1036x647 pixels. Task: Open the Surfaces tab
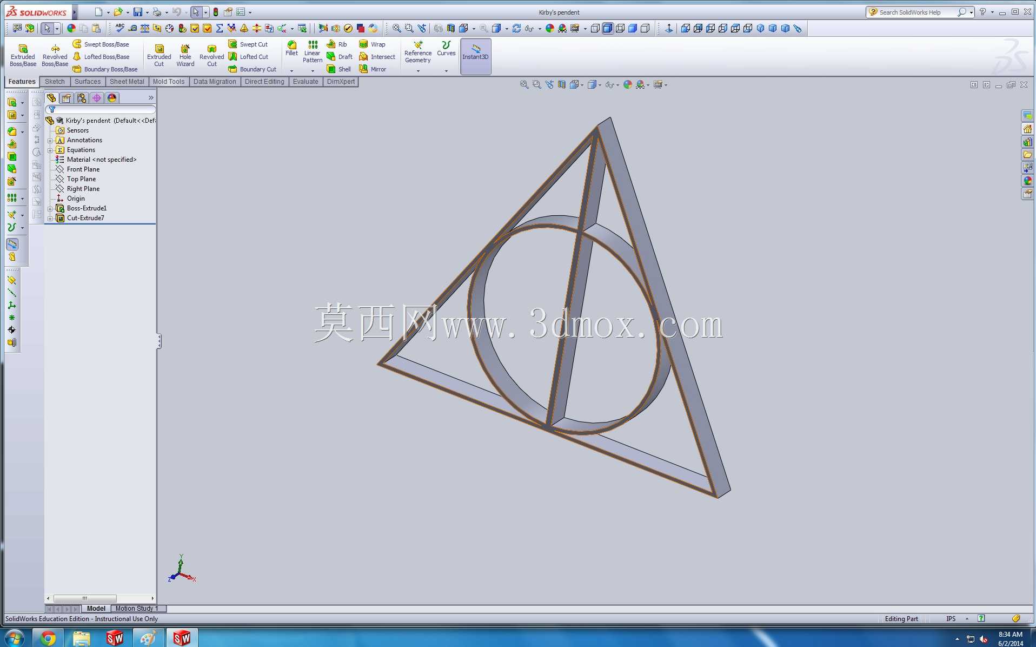point(88,82)
